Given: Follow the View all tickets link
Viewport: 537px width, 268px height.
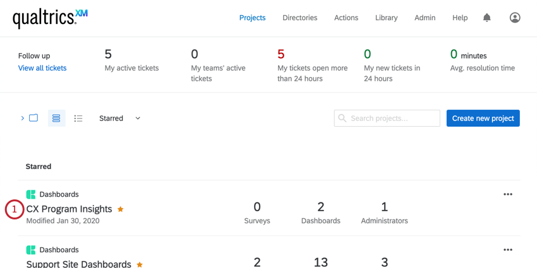Looking at the screenshot, I should pyautogui.click(x=42, y=68).
